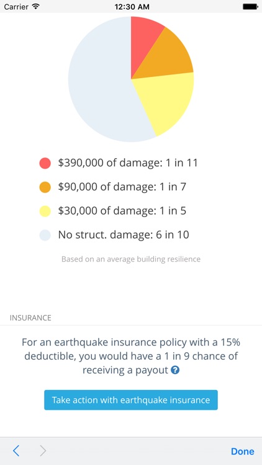The image size is (262, 465).
Task: Click the orange legend dot
Action: 45,187
